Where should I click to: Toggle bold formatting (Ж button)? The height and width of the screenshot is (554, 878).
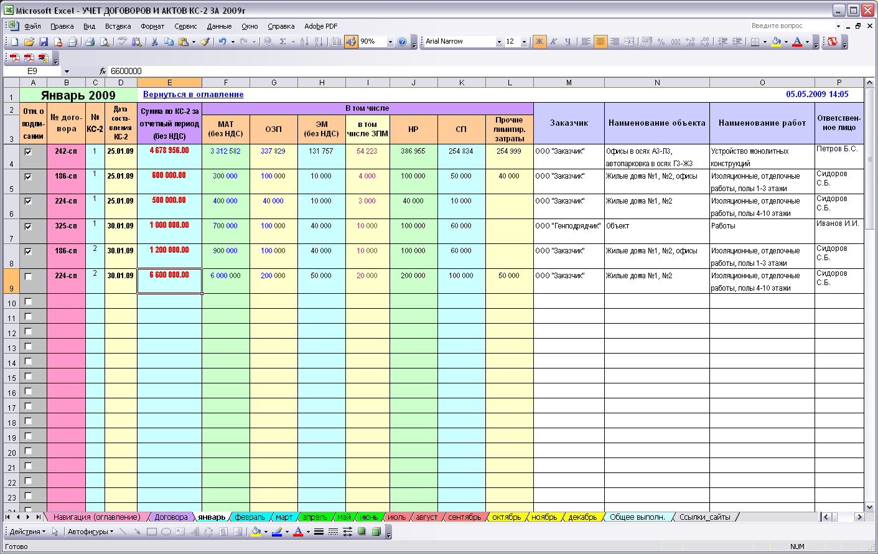[x=539, y=42]
